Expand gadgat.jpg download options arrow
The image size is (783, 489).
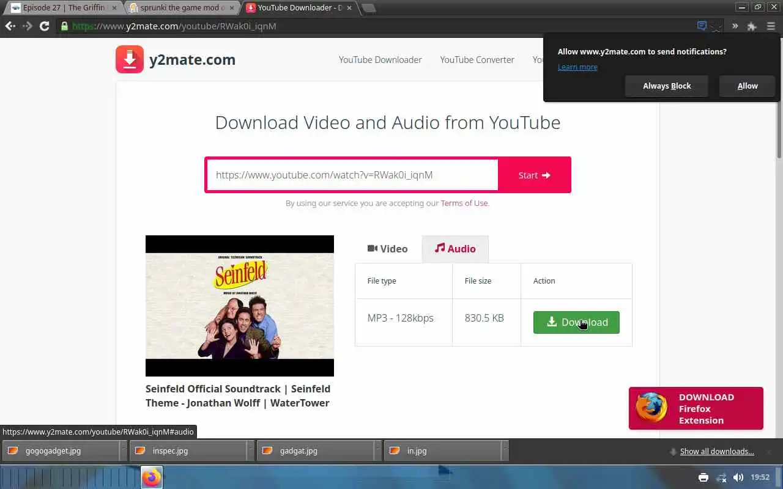(x=378, y=450)
